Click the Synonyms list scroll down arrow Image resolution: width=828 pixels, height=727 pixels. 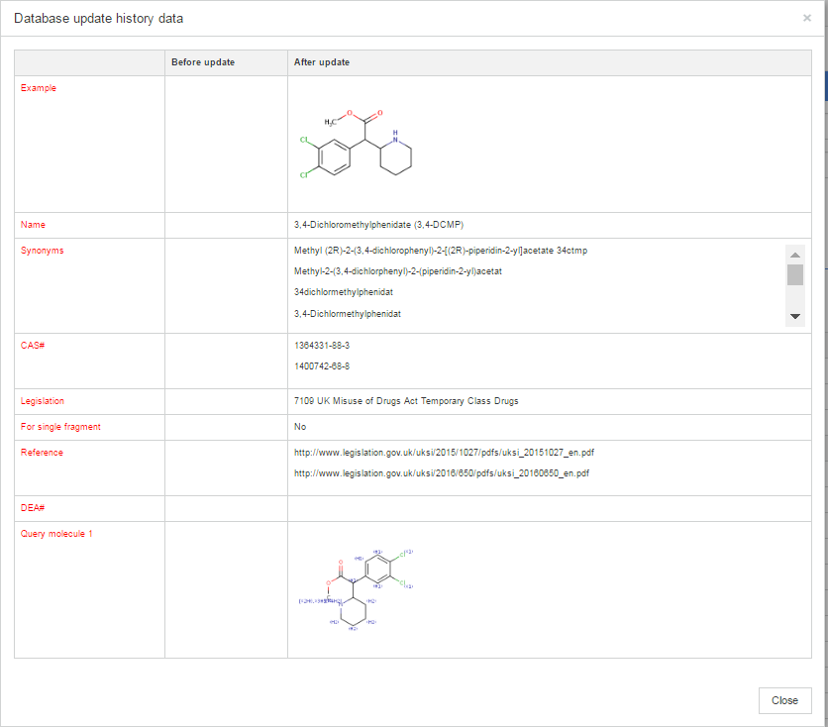[x=794, y=316]
